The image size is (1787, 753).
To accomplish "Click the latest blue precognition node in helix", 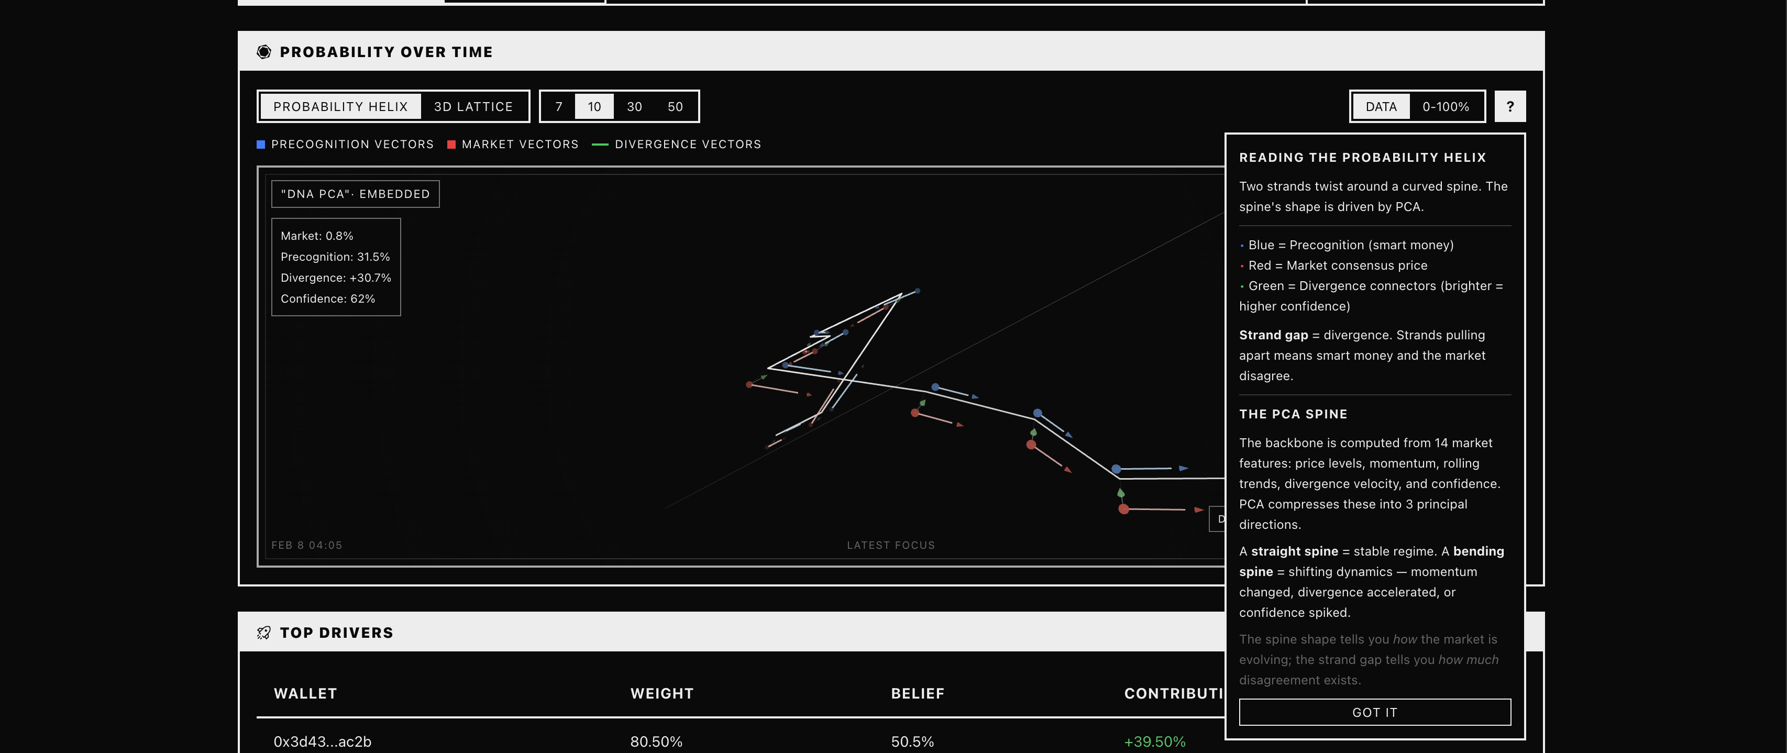I will [x=1116, y=469].
